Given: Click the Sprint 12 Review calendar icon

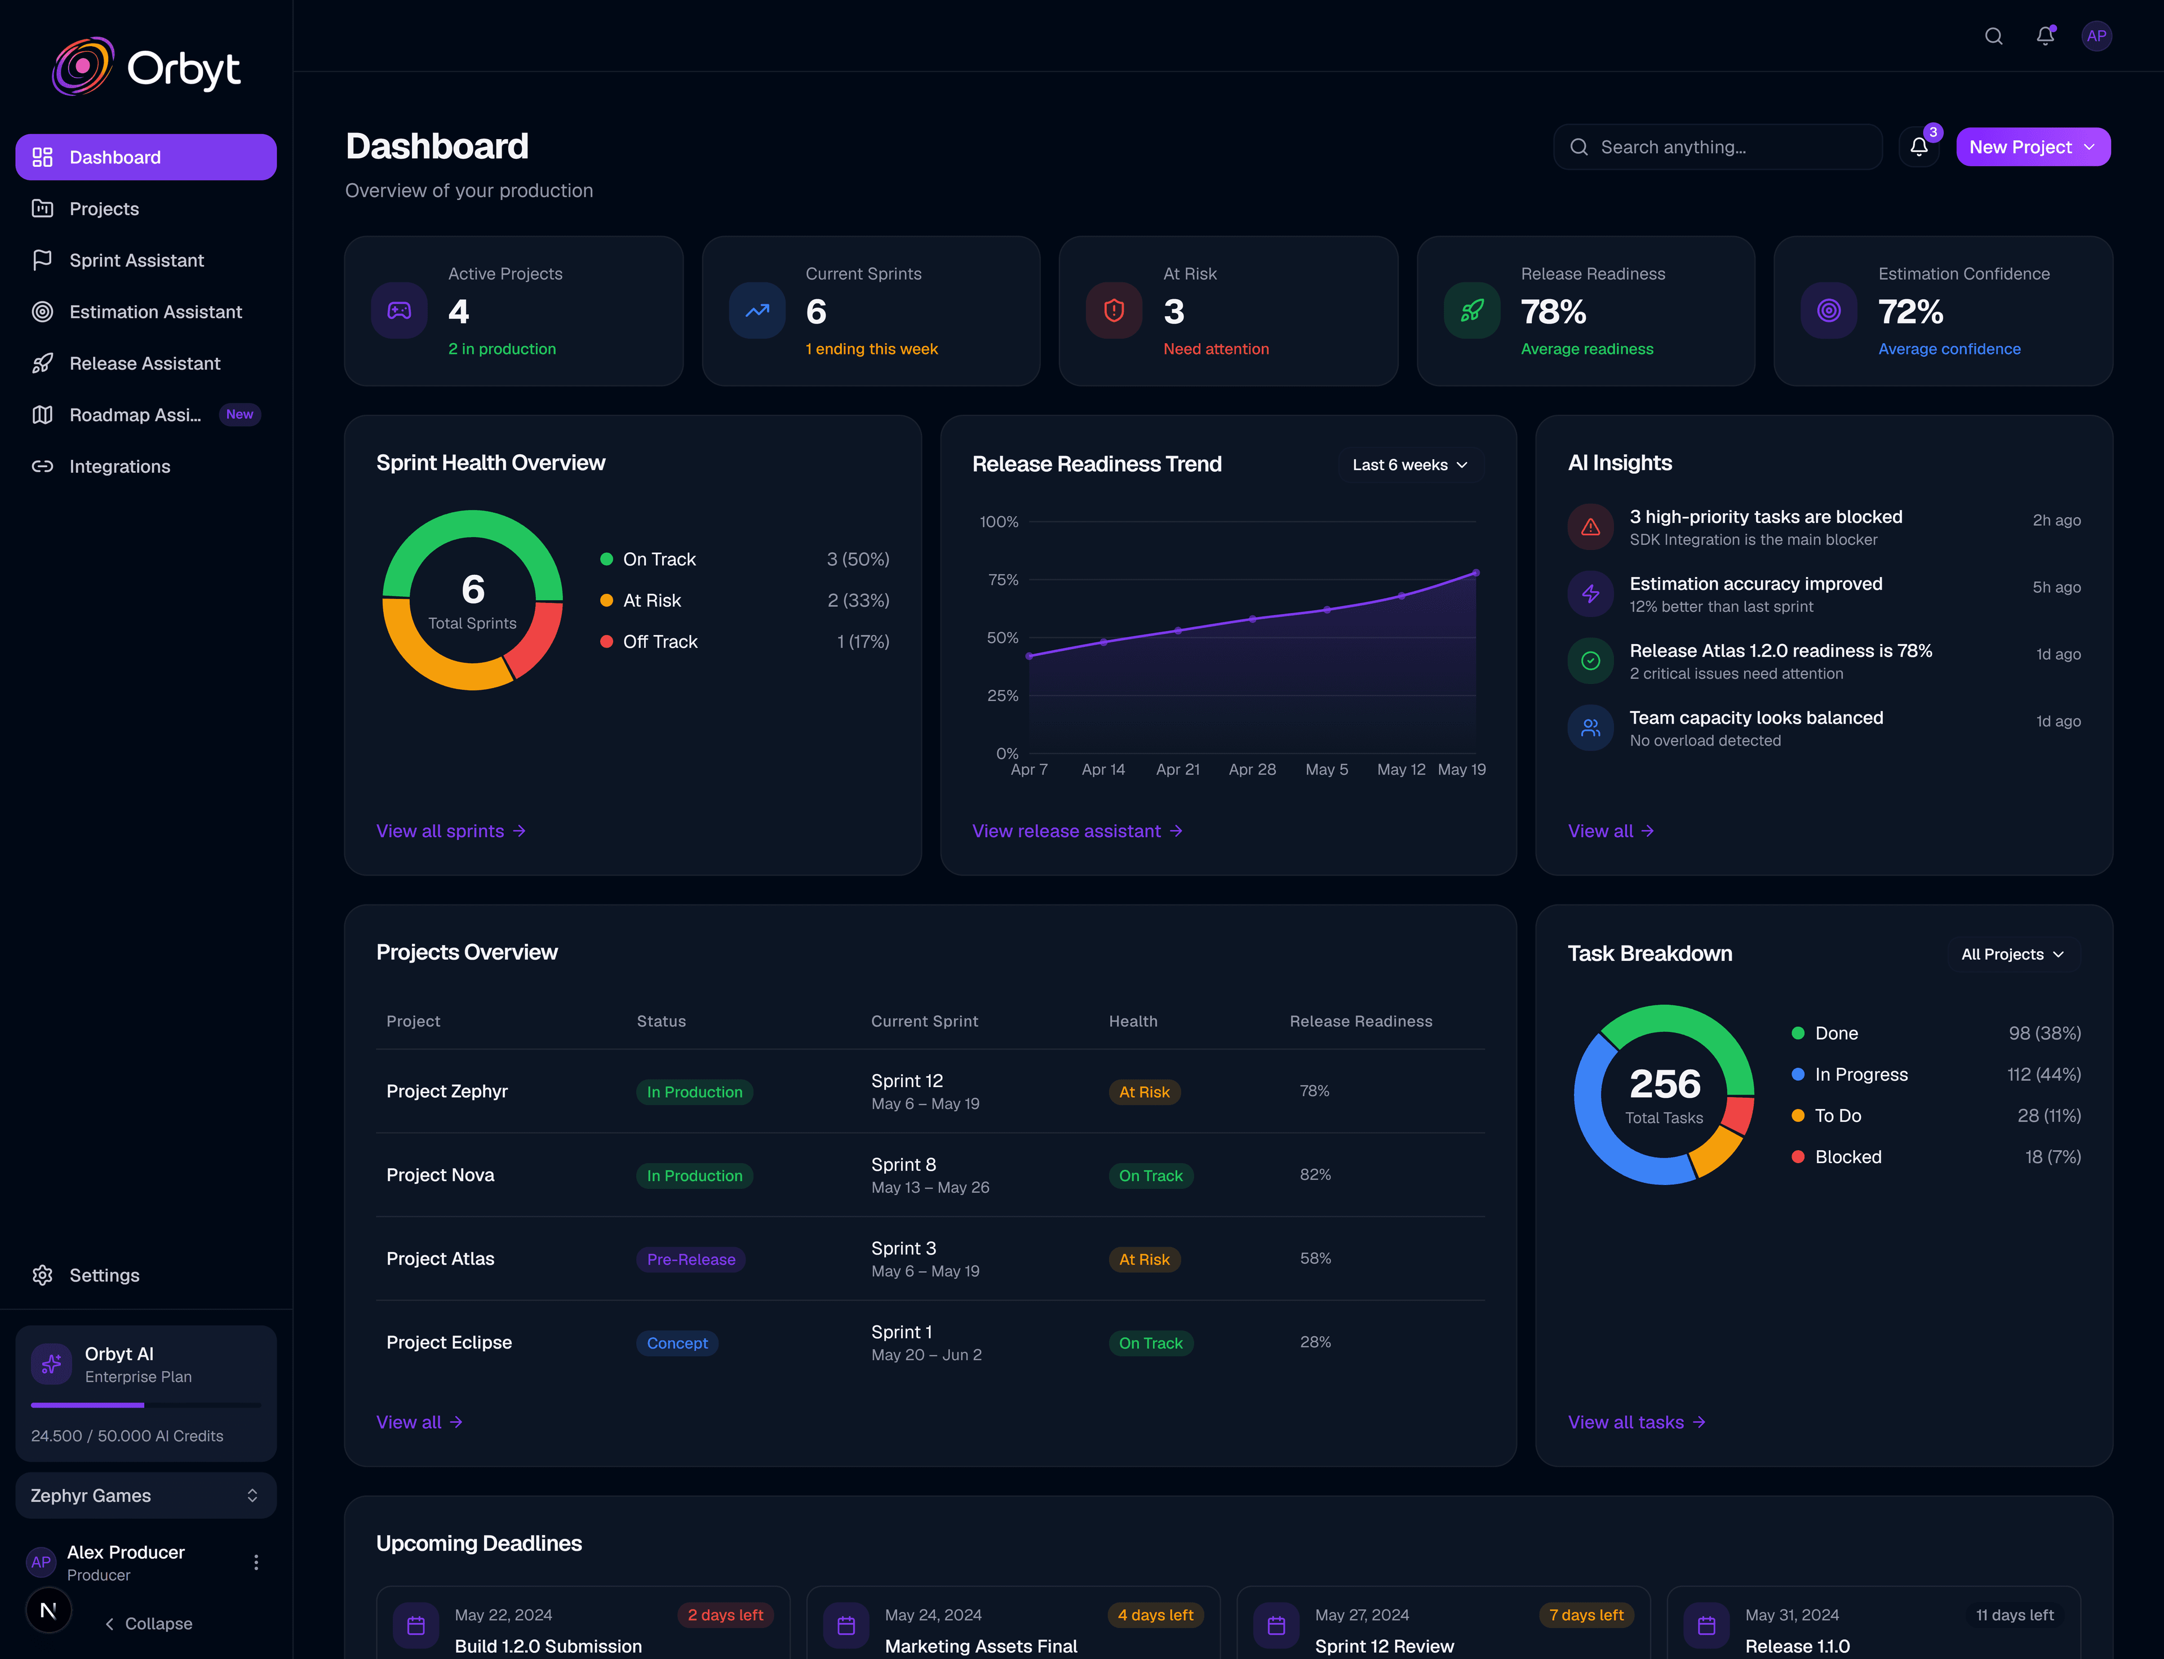Looking at the screenshot, I should click(x=1276, y=1625).
